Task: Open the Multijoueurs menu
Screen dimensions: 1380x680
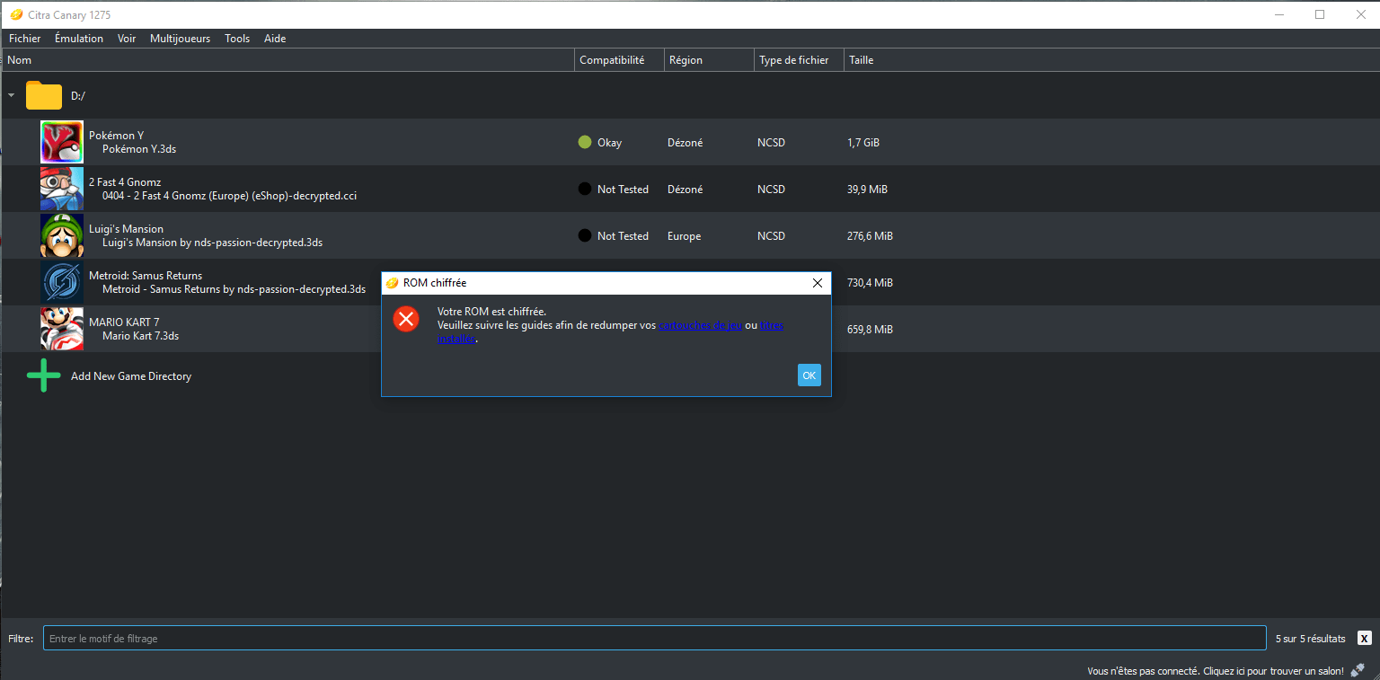Action: pyautogui.click(x=180, y=39)
